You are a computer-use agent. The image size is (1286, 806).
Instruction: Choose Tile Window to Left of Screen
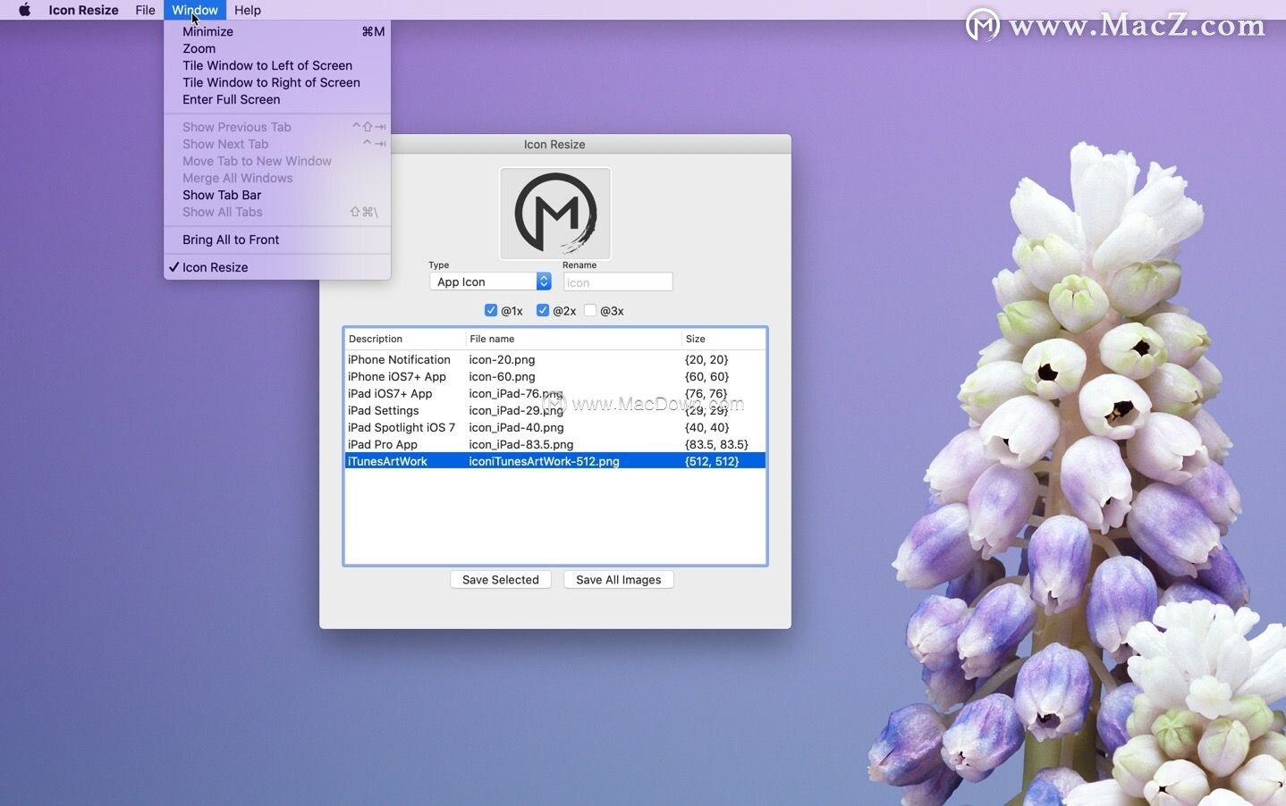[277, 65]
